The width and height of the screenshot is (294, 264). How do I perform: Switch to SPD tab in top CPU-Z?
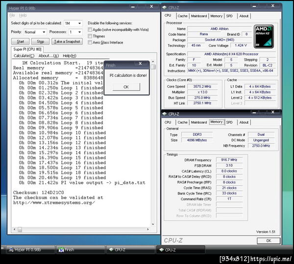click(x=229, y=16)
